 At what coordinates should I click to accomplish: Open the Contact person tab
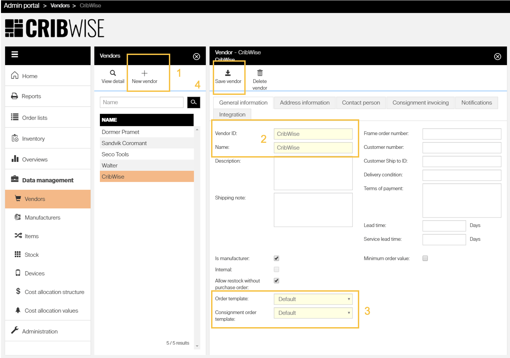(x=361, y=103)
